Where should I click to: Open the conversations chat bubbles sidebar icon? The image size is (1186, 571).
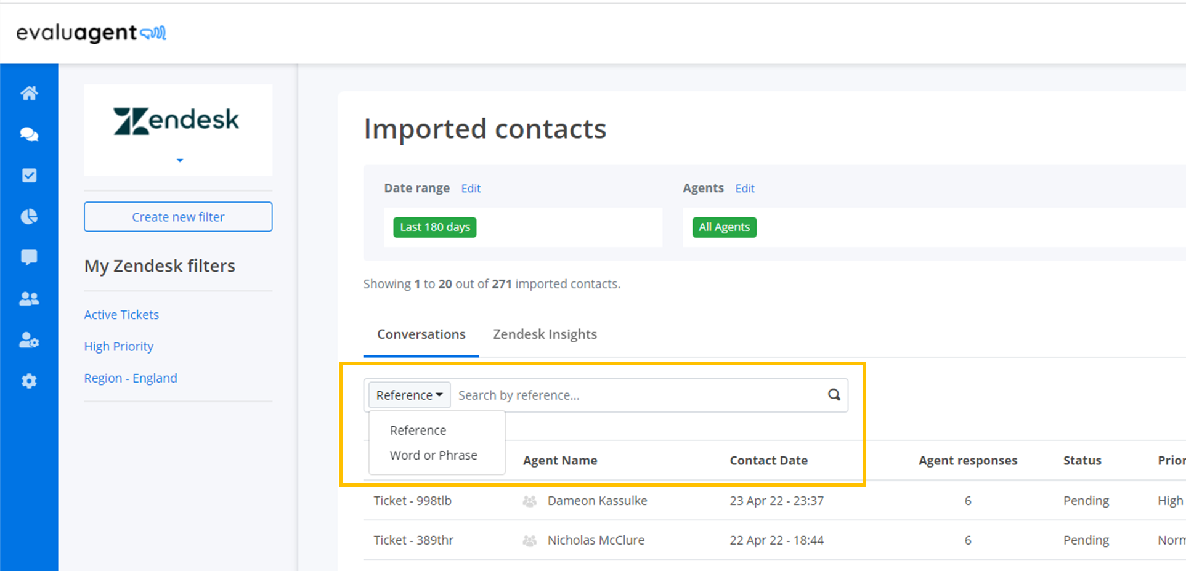tap(29, 134)
